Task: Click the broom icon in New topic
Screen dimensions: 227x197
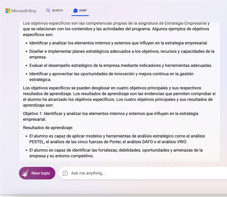Action: tap(25, 173)
